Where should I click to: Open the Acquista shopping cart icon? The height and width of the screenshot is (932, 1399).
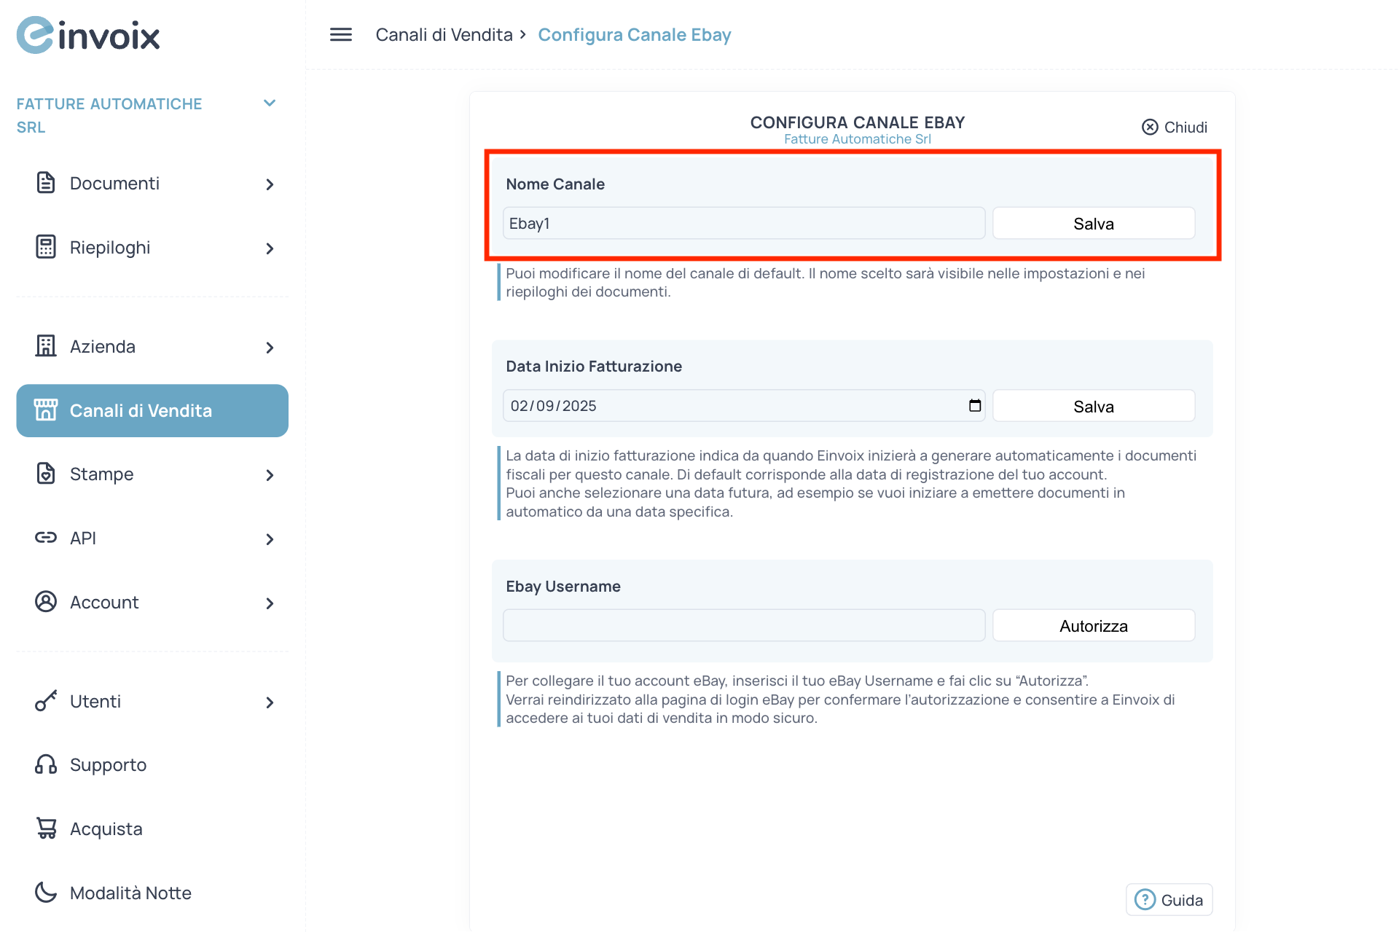[x=46, y=828]
